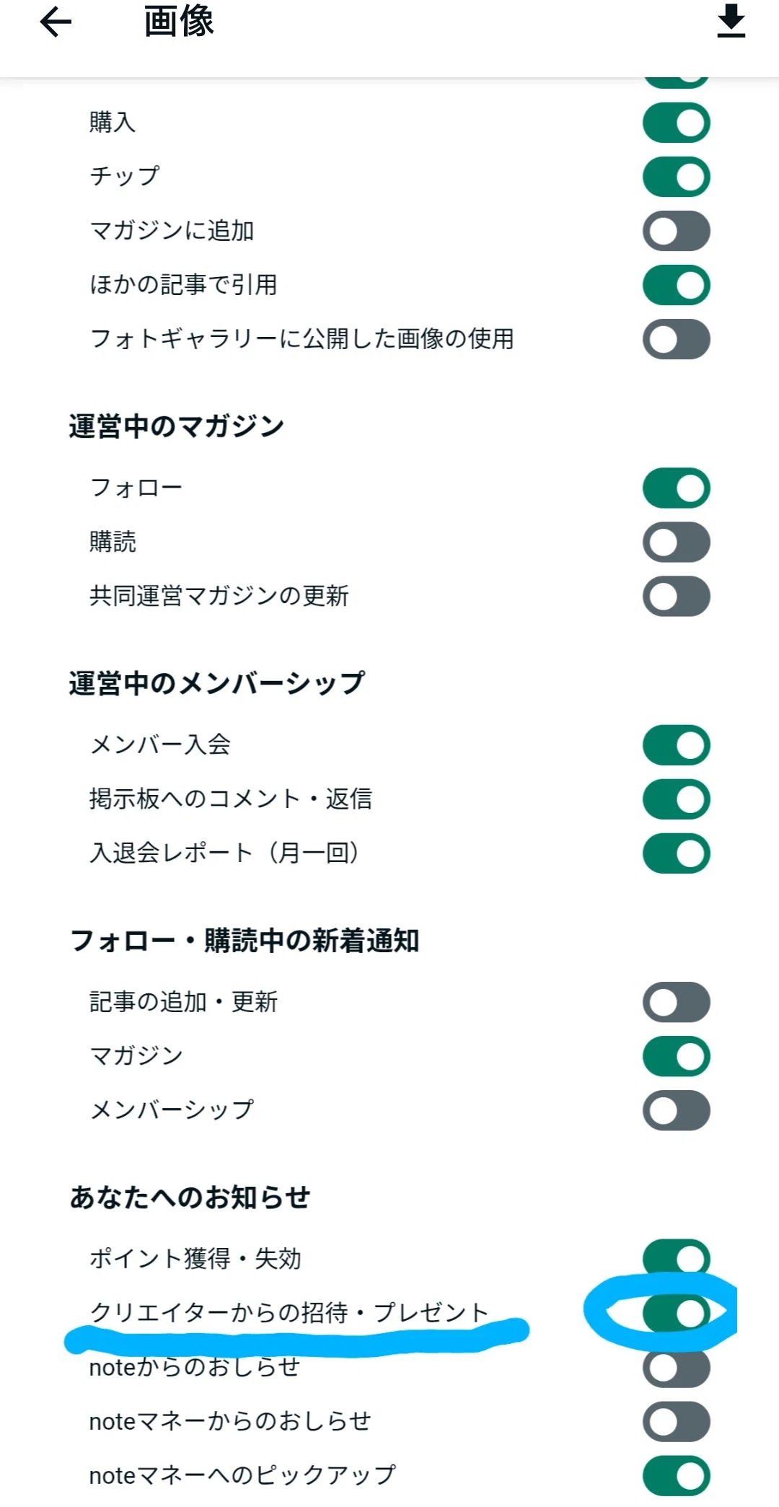Viewport: 779px width, 1507px height.
Task: Toggle 掲示板へのコメント・返信 notifications off
Action: point(677,799)
